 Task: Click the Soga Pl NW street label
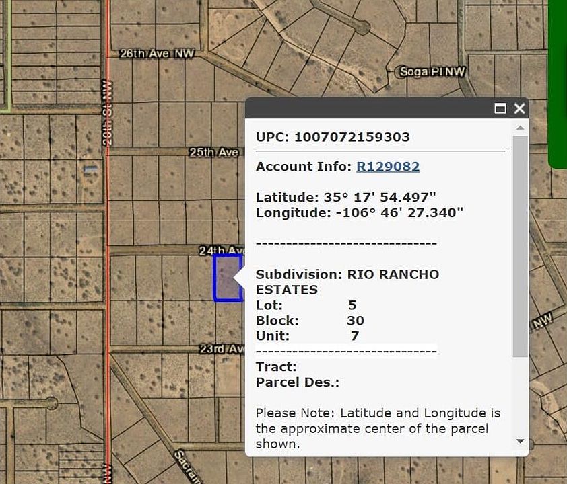(432, 71)
